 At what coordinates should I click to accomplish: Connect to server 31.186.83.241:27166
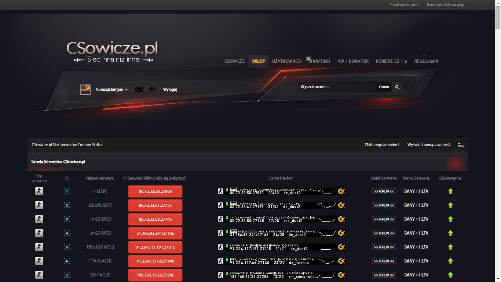click(155, 233)
